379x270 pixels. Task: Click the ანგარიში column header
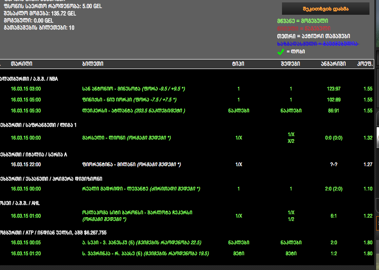pyautogui.click(x=333, y=64)
